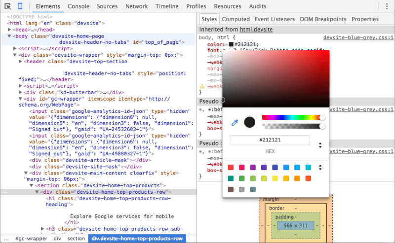
Task: Click the yellow warning icon in Styles
Action: [201, 86]
